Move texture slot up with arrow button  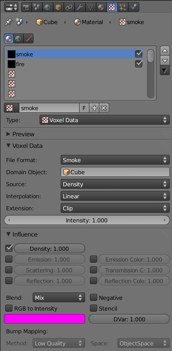pos(165,51)
